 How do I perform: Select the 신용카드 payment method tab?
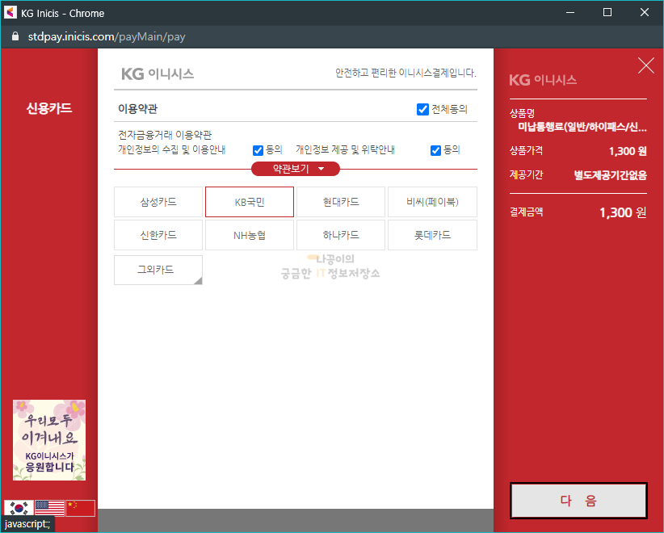[49, 108]
